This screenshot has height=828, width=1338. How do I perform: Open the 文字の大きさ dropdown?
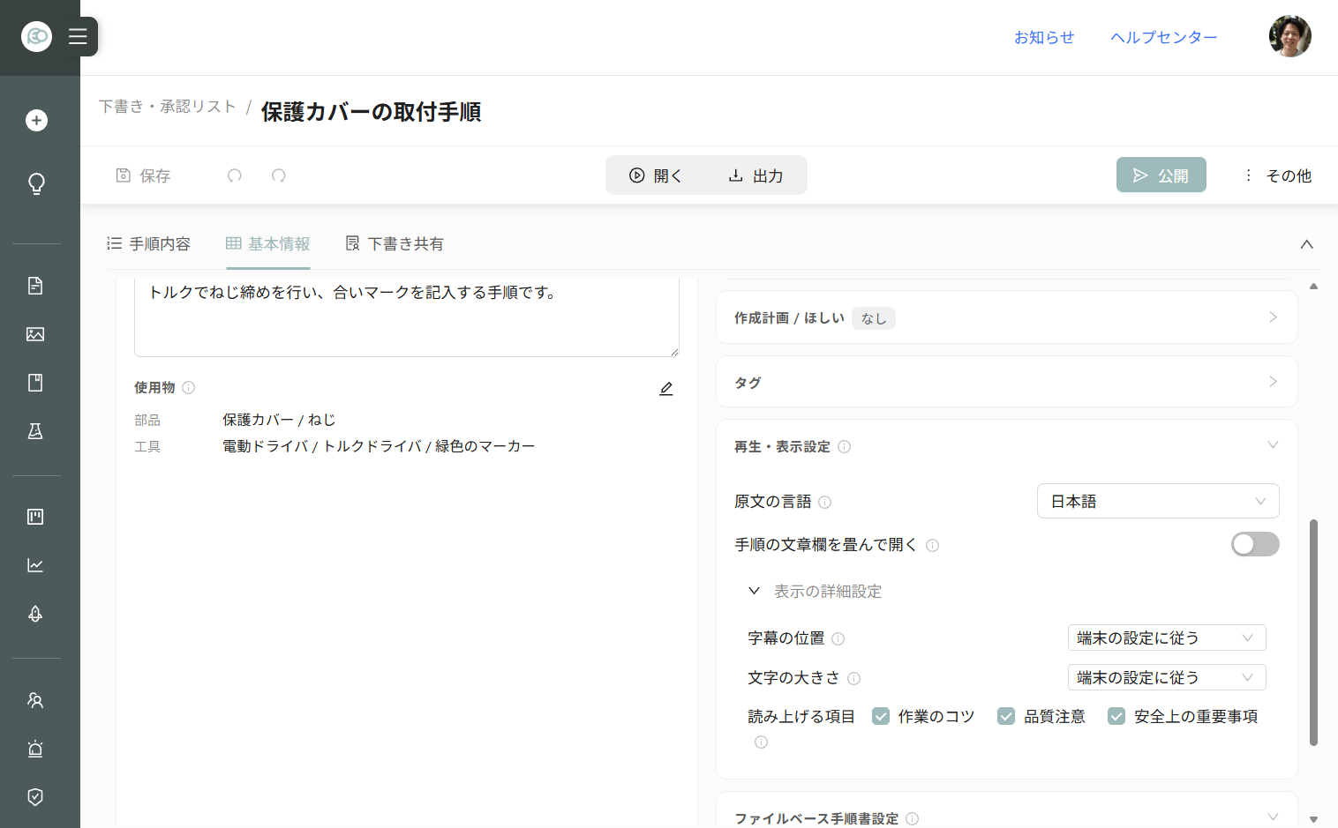pos(1167,677)
